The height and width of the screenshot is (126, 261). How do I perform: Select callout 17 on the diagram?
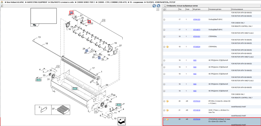tap(93, 68)
